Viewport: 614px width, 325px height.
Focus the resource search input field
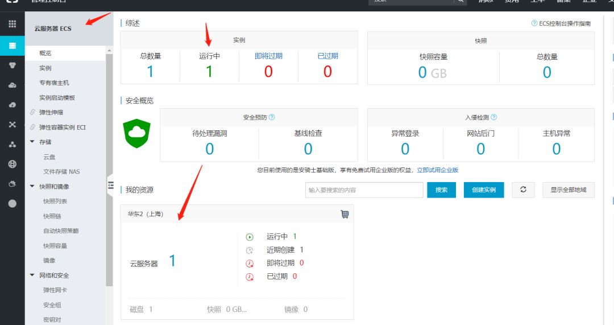point(364,190)
